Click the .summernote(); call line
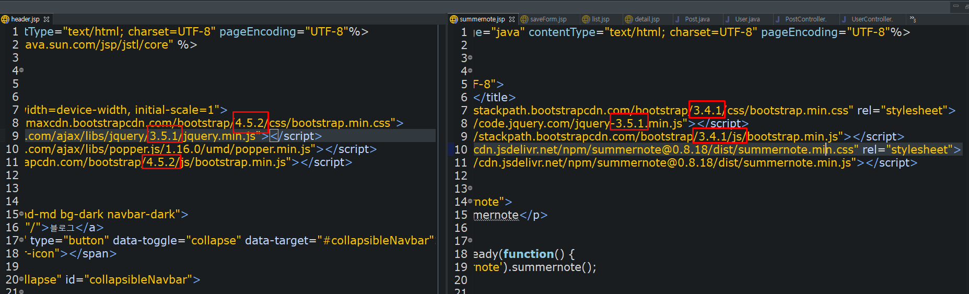969x294 pixels. (535, 267)
